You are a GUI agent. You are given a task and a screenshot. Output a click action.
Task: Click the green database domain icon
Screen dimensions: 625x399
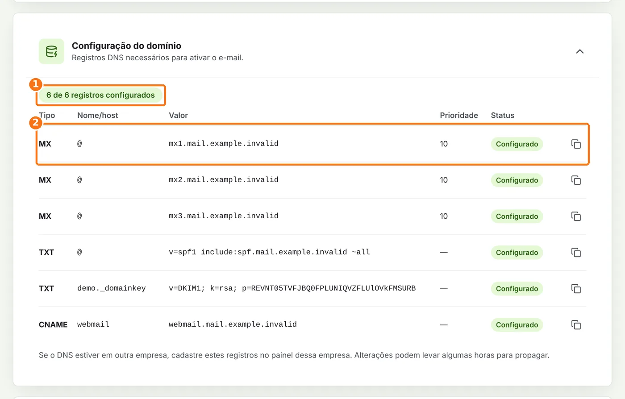coord(51,51)
